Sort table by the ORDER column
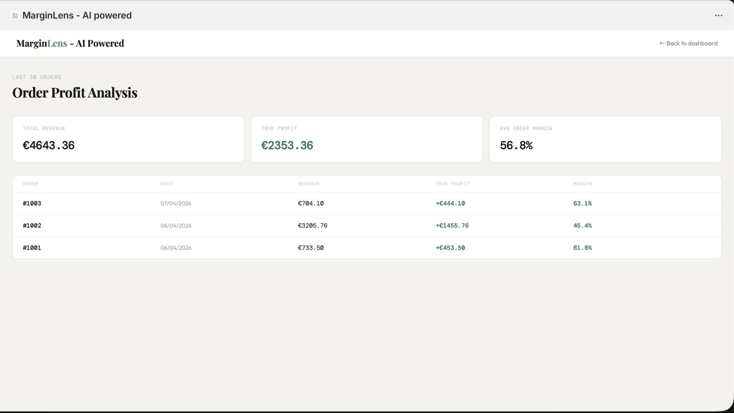734x413 pixels. point(30,184)
